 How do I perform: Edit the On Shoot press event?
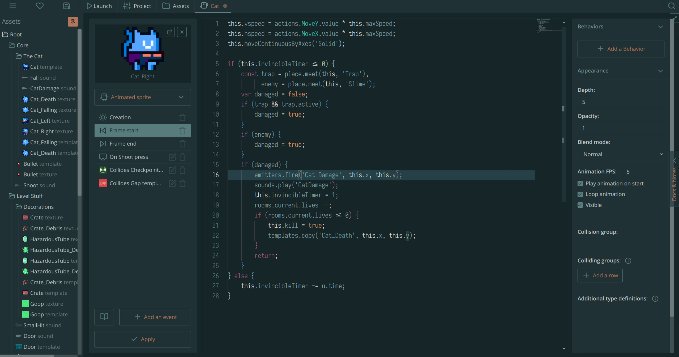click(172, 157)
